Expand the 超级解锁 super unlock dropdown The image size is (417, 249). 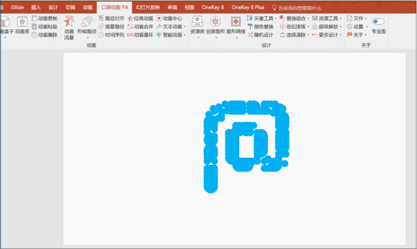pos(340,27)
